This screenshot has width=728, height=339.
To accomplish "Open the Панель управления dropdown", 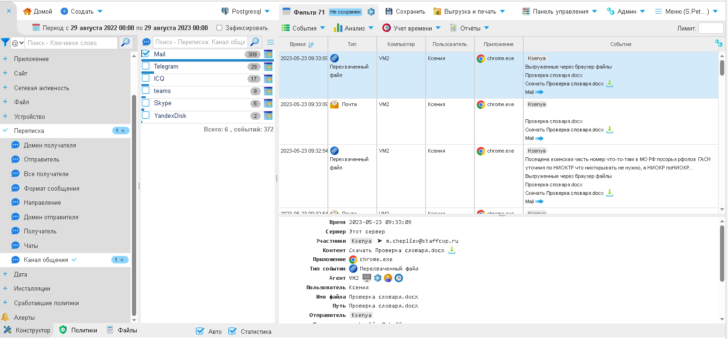I will coord(559,11).
